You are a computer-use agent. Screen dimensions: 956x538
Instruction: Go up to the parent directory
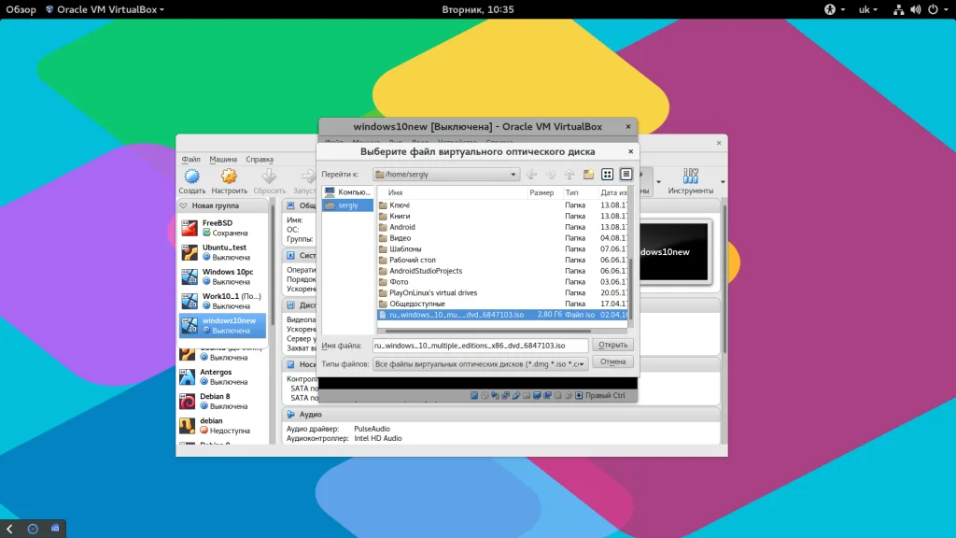(569, 175)
